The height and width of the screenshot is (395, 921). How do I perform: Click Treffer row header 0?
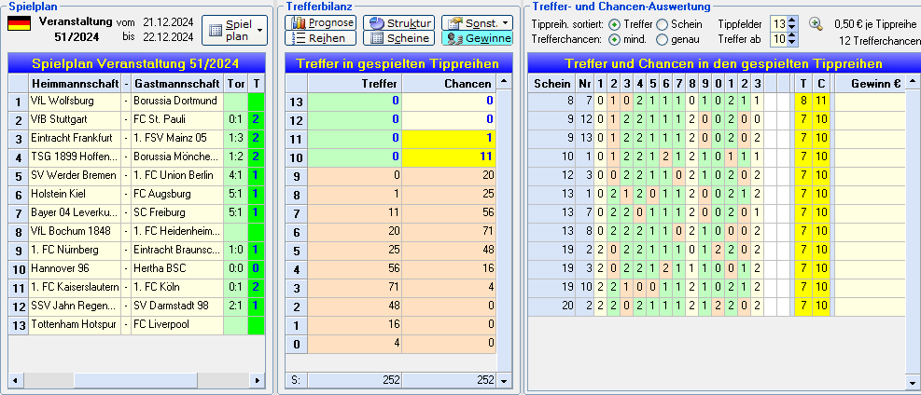[x=296, y=344]
